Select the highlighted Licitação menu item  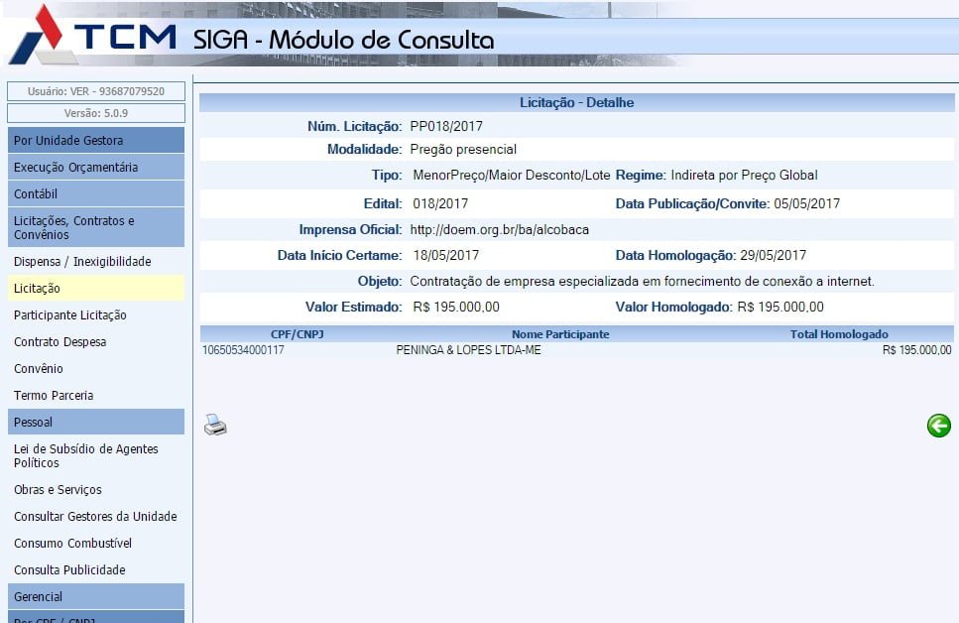(95, 289)
